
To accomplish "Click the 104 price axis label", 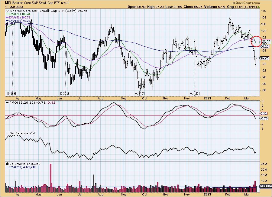I will 264,31.
